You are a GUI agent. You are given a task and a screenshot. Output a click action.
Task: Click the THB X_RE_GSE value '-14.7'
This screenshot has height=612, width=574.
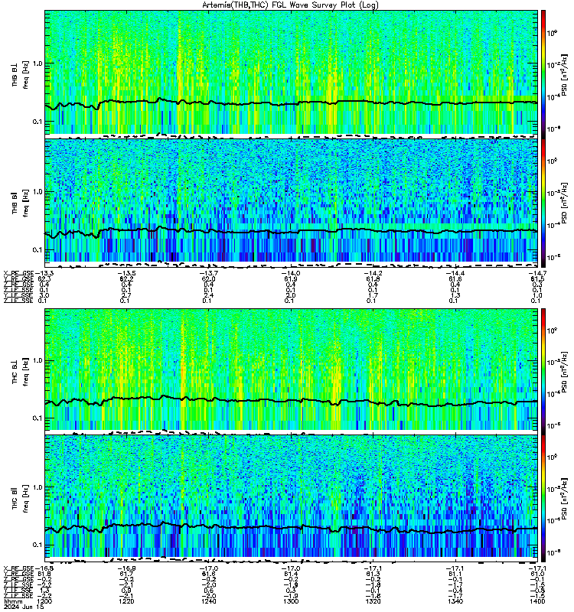[x=537, y=274]
